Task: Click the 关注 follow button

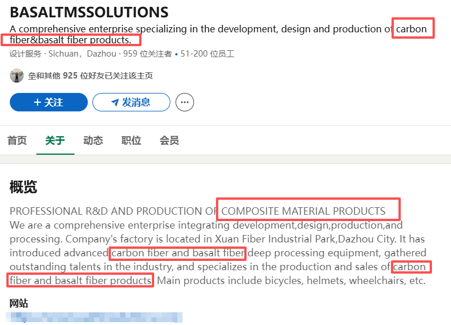Action: point(49,102)
